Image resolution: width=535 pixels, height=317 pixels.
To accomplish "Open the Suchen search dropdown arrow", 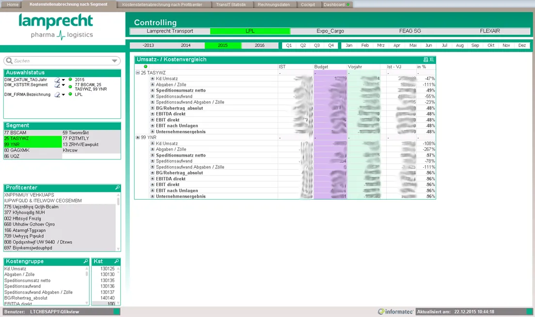I will pyautogui.click(x=115, y=61).
